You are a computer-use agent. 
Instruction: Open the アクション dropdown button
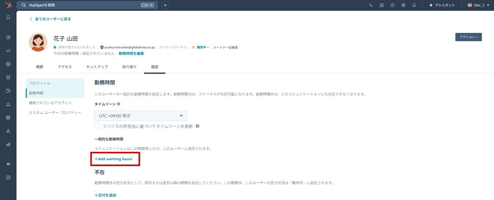pos(469,37)
